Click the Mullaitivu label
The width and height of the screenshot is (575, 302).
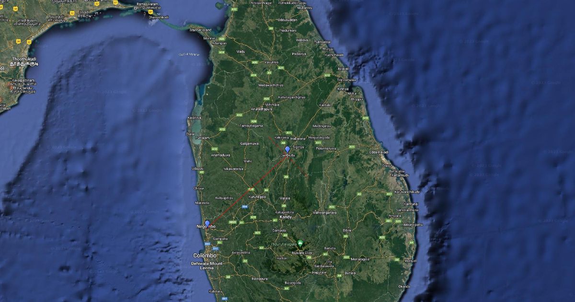pyautogui.click(x=304, y=8)
